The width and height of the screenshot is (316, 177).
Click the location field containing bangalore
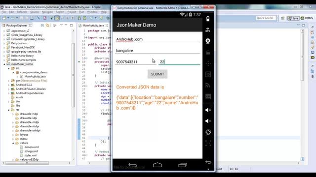click(x=158, y=51)
